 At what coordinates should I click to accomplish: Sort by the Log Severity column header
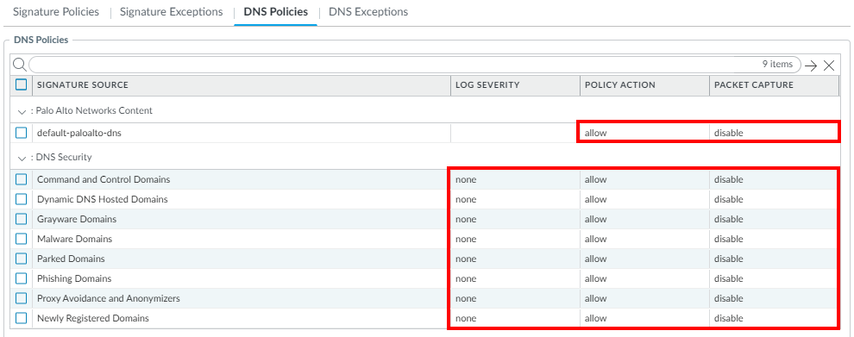click(515, 85)
